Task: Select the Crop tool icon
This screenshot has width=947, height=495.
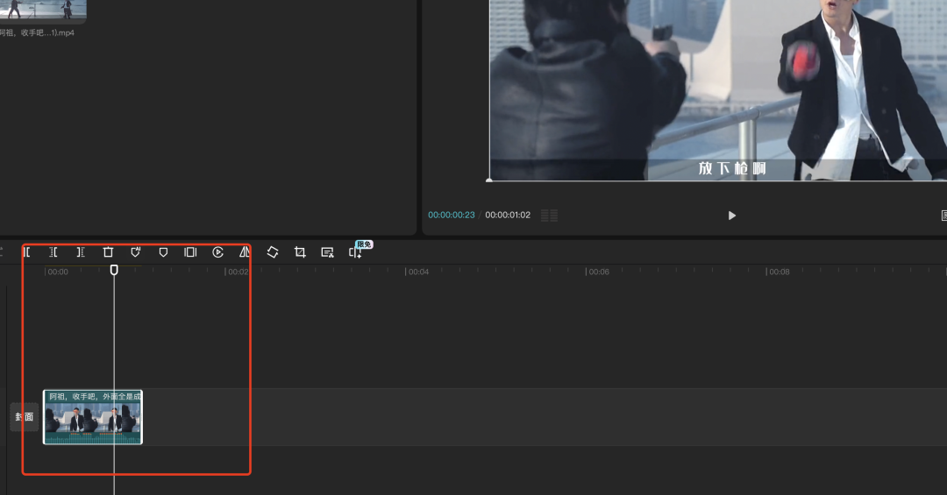Action: 300,252
